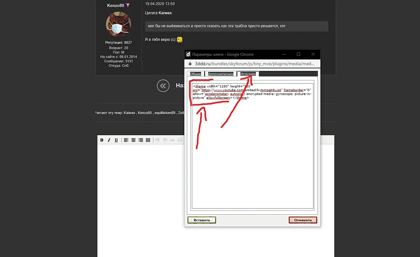Minimize the Параметры клипа popup window
The image size is (420, 257).
(284, 54)
